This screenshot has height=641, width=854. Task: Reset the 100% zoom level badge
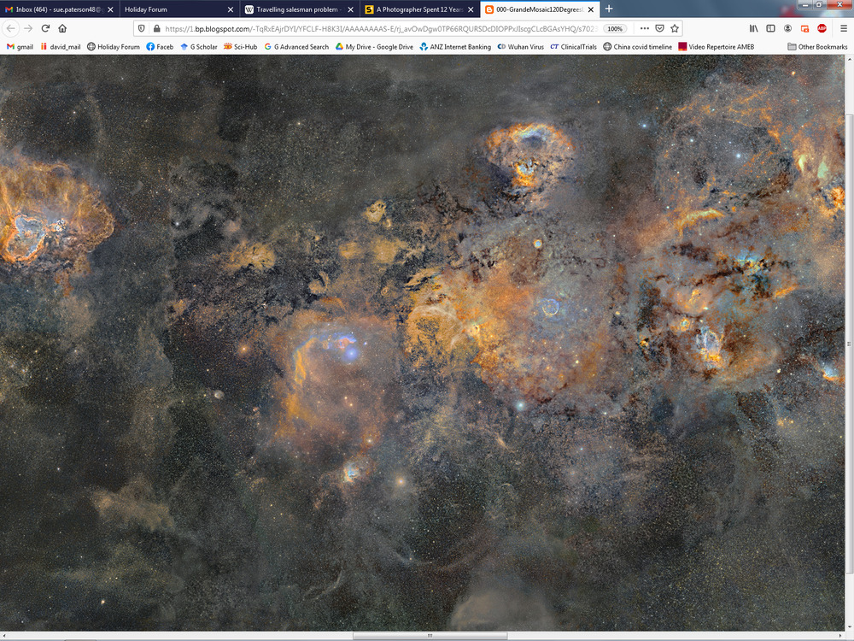tap(615, 28)
